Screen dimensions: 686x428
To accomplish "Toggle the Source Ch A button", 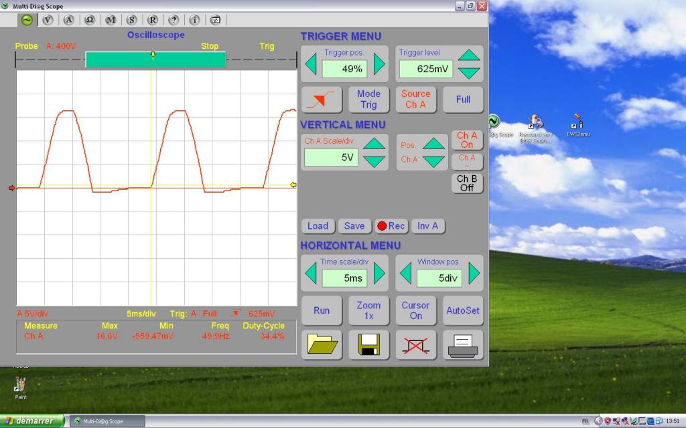I will point(415,100).
